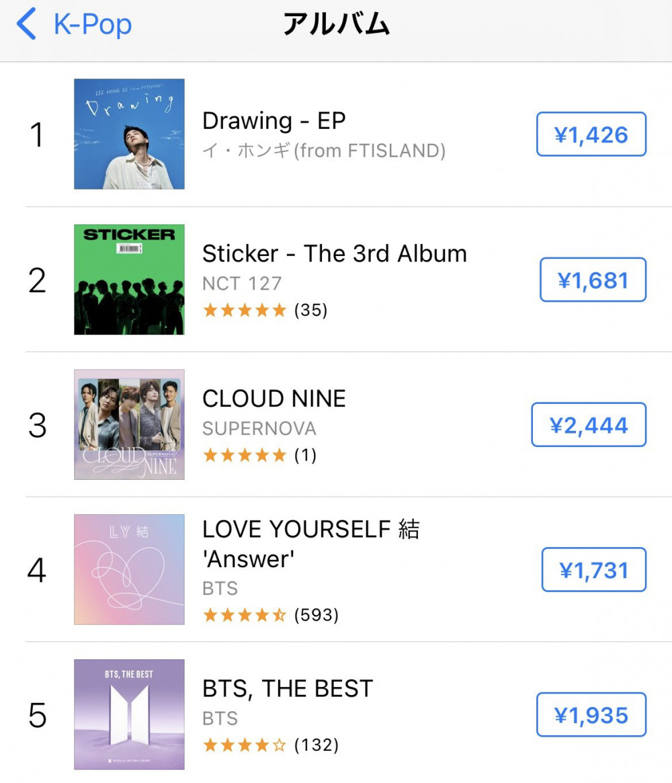Open BTS, THE BEST album artwork

pyautogui.click(x=129, y=714)
